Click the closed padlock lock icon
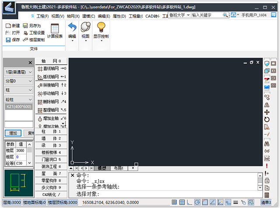Screen dimensions: 280x208 pyautogui.click(x=267, y=180)
